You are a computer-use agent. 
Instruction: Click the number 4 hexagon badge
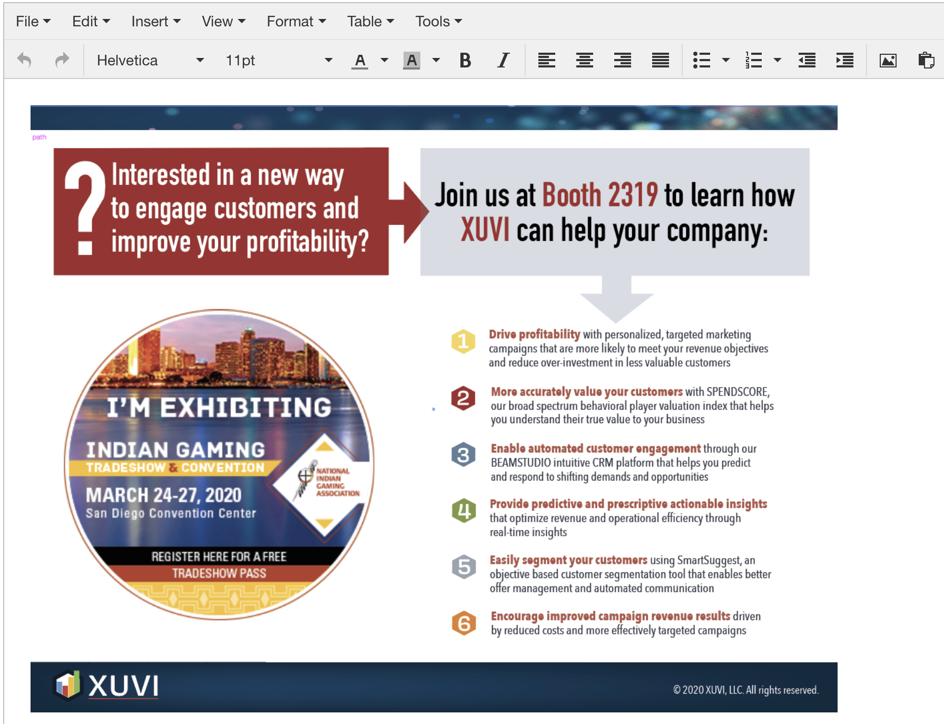[464, 511]
